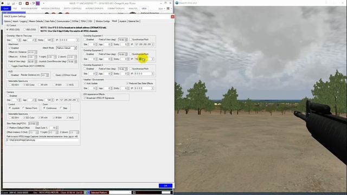Click the open-file icon in quick access toolbar
The height and width of the screenshot is (195, 347).
[x=8, y=3]
